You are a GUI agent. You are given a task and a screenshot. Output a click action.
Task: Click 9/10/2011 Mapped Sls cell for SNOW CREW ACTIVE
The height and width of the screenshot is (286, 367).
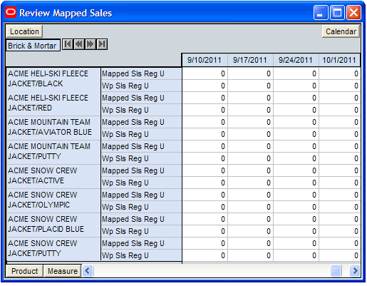coord(205,170)
